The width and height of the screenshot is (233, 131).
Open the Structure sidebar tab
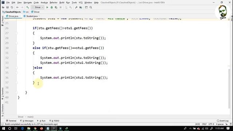pos(3,110)
